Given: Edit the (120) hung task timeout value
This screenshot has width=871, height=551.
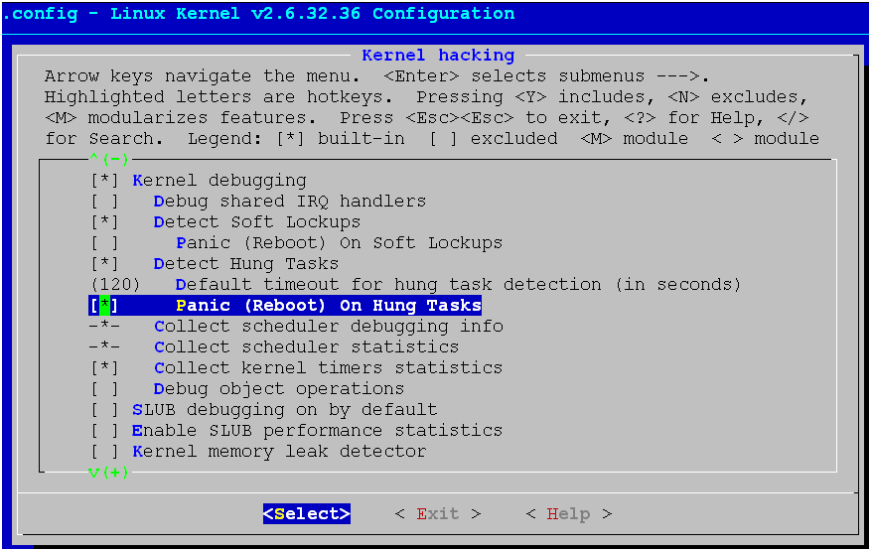Looking at the screenshot, I should click(115, 284).
